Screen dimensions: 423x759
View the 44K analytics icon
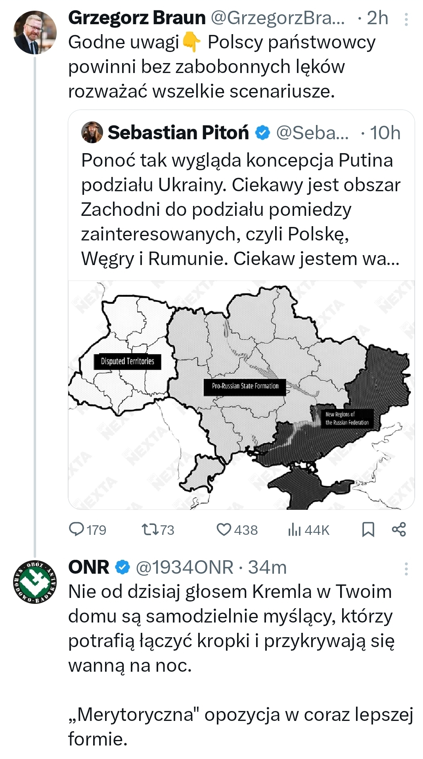point(295,529)
